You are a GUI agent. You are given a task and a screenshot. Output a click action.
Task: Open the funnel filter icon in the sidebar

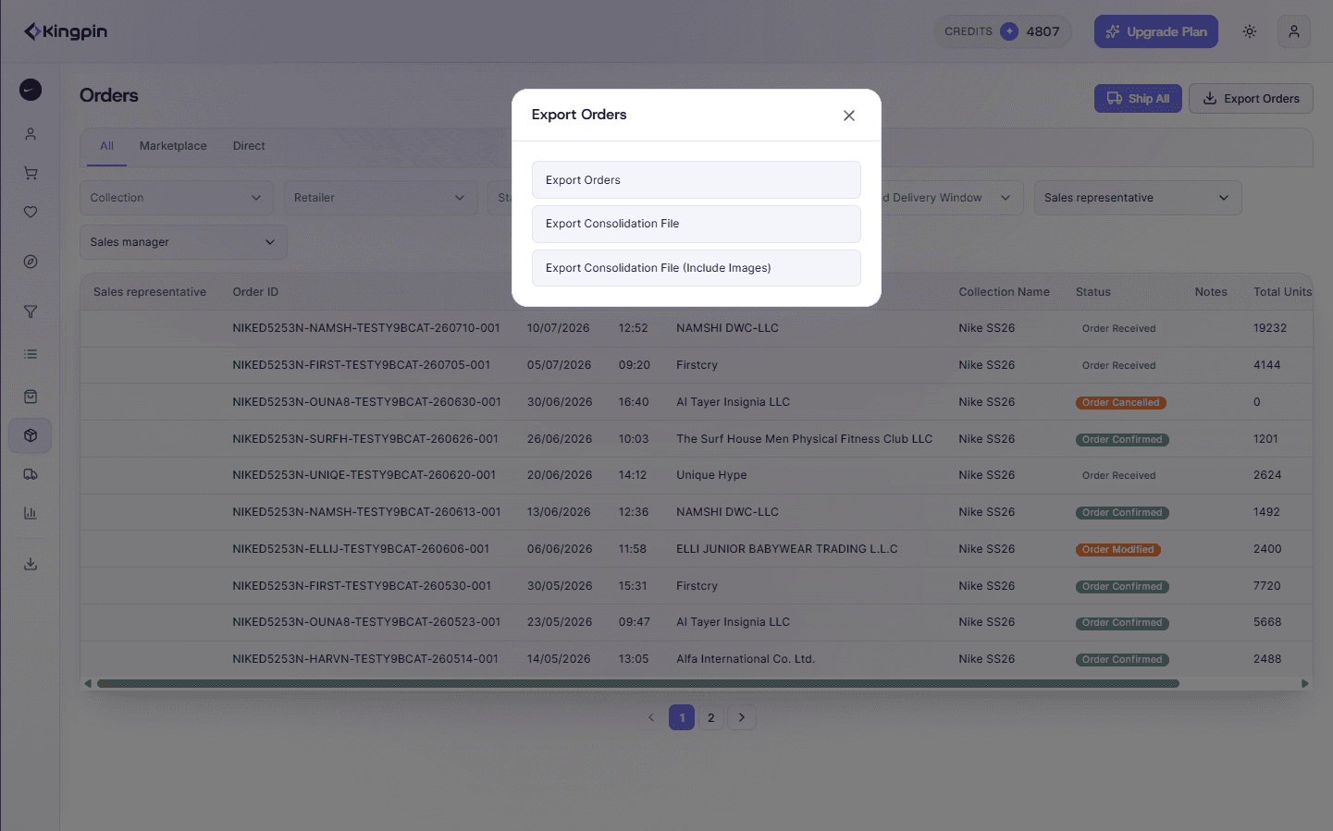[x=31, y=312]
